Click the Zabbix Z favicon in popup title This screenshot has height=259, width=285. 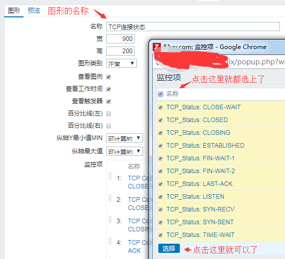point(157,47)
